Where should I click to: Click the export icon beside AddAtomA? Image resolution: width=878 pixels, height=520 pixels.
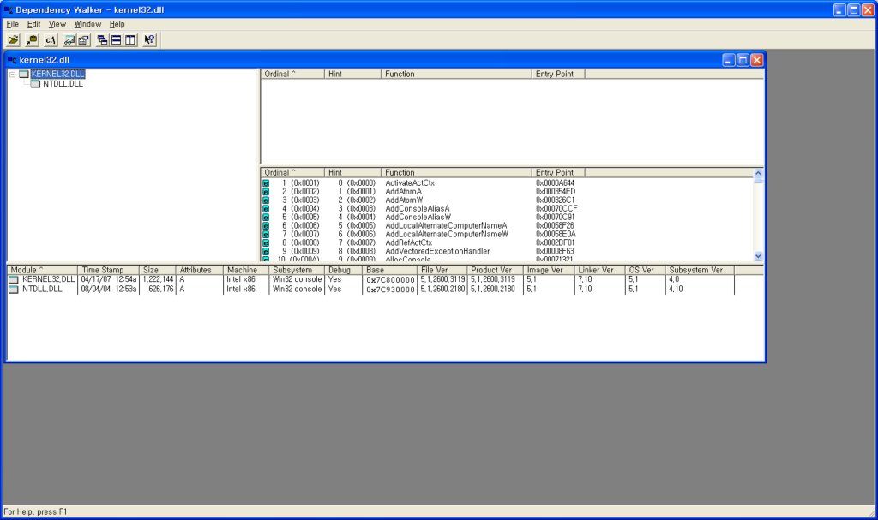point(266,191)
